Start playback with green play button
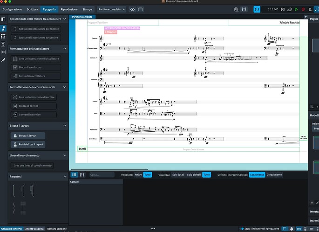319x232 pixels. pos(296,9)
